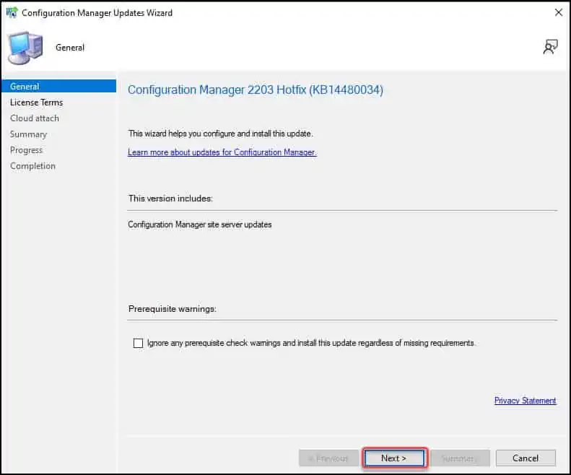Screen dimensions: 571x475
Task: Click the disabled Summary button
Action: pyautogui.click(x=460, y=458)
